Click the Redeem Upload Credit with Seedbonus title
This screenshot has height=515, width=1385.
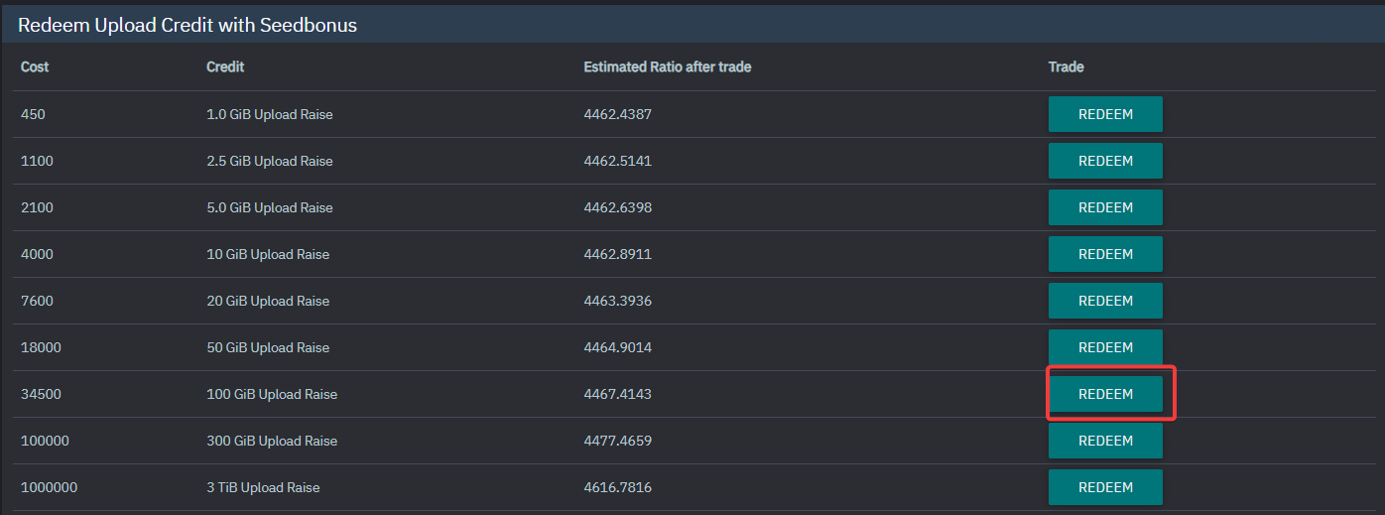188,26
